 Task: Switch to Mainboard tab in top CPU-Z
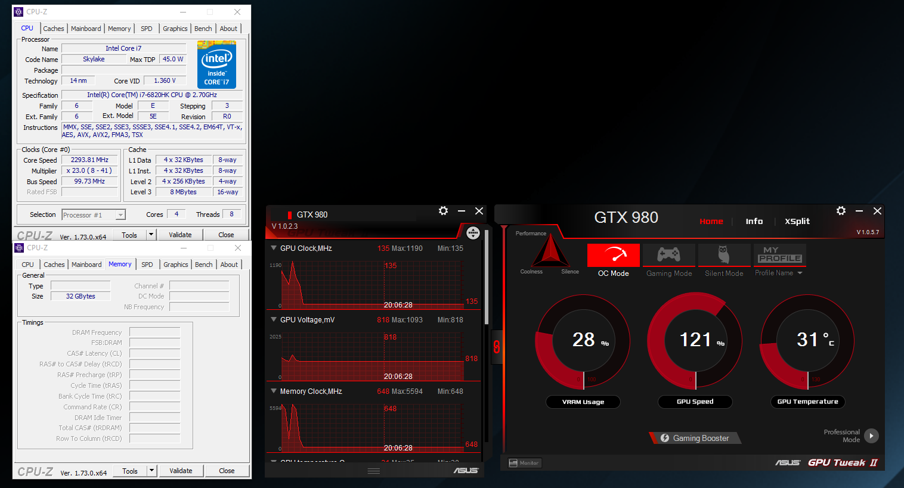tap(86, 29)
